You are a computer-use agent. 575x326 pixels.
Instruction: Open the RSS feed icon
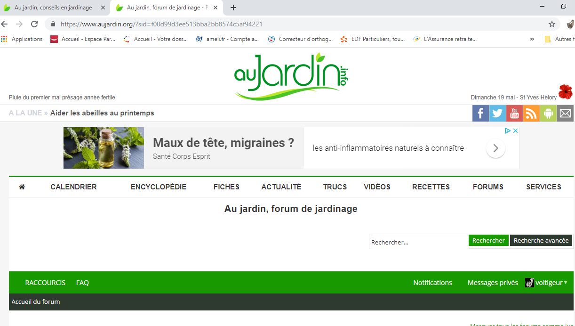tap(531, 114)
